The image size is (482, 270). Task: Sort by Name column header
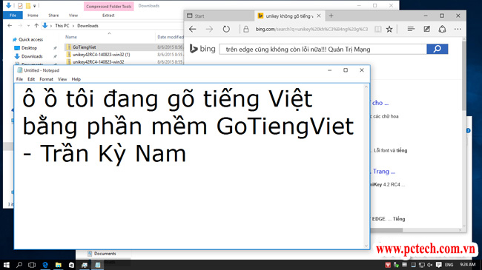coord(71,37)
